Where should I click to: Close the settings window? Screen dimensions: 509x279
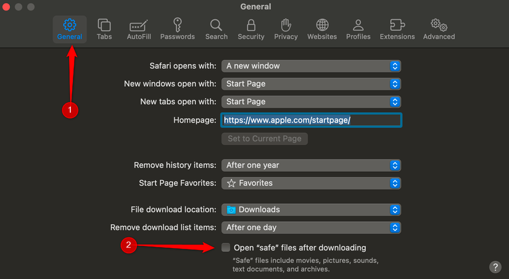click(x=6, y=7)
